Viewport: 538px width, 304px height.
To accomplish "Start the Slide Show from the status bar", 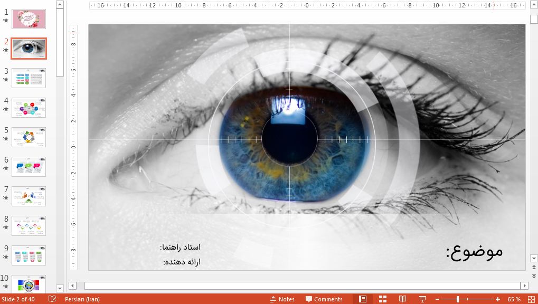I will [421, 299].
